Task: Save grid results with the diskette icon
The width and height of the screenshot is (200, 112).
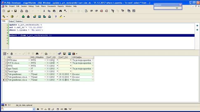Action: tap(64, 54)
